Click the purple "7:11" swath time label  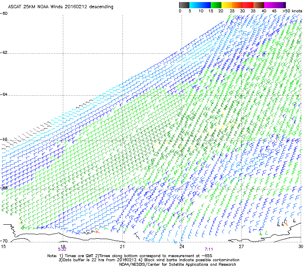coord(209,249)
